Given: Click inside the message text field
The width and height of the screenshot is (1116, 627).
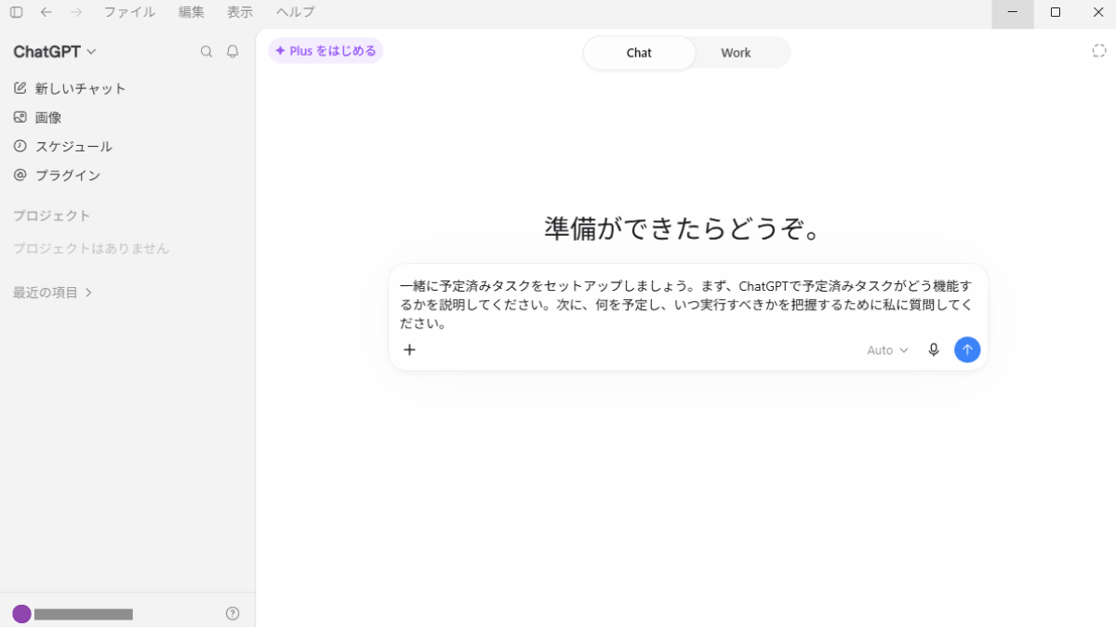Looking at the screenshot, I should (686, 305).
